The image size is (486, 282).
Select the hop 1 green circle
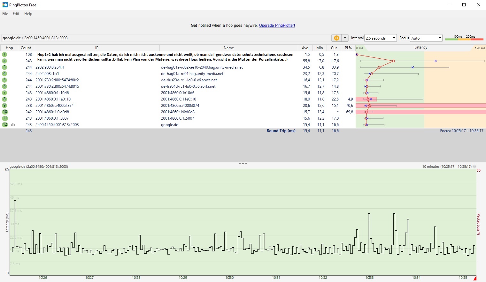4,55
